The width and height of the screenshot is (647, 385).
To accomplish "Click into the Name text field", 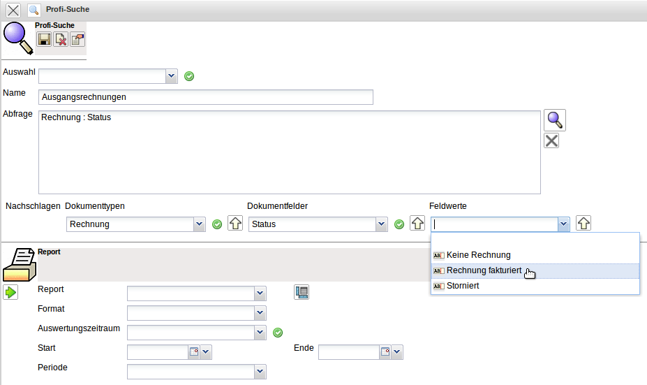I will pyautogui.click(x=206, y=97).
